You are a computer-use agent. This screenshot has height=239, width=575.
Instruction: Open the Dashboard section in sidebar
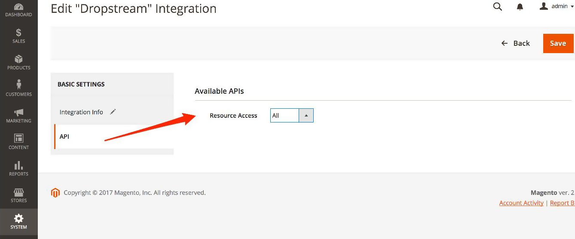18,10
